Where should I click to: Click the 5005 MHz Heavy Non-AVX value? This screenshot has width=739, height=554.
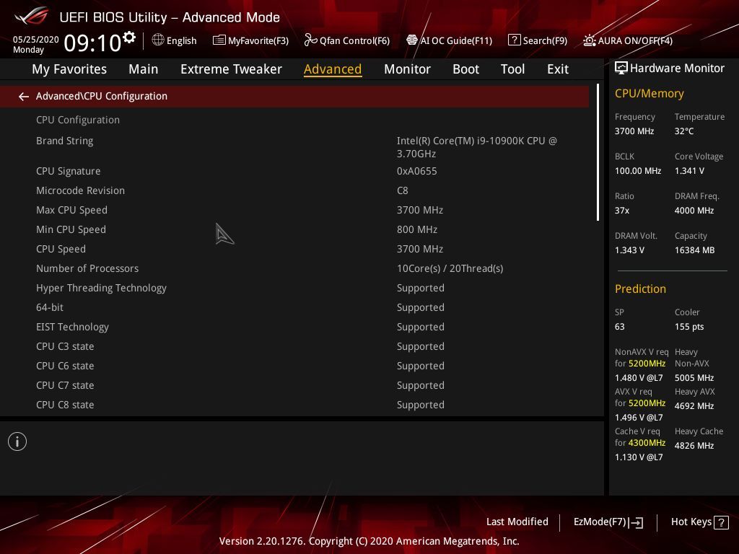(x=694, y=378)
